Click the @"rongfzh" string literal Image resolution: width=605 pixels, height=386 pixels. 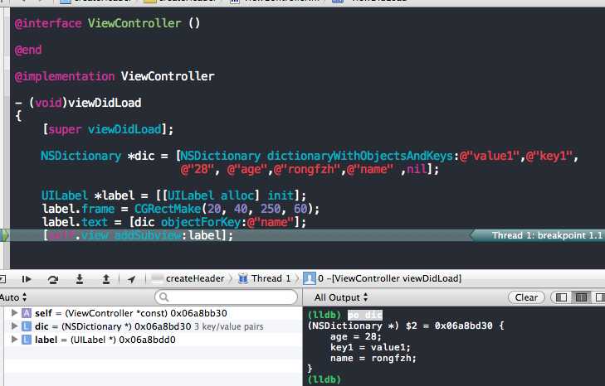tap(309, 169)
